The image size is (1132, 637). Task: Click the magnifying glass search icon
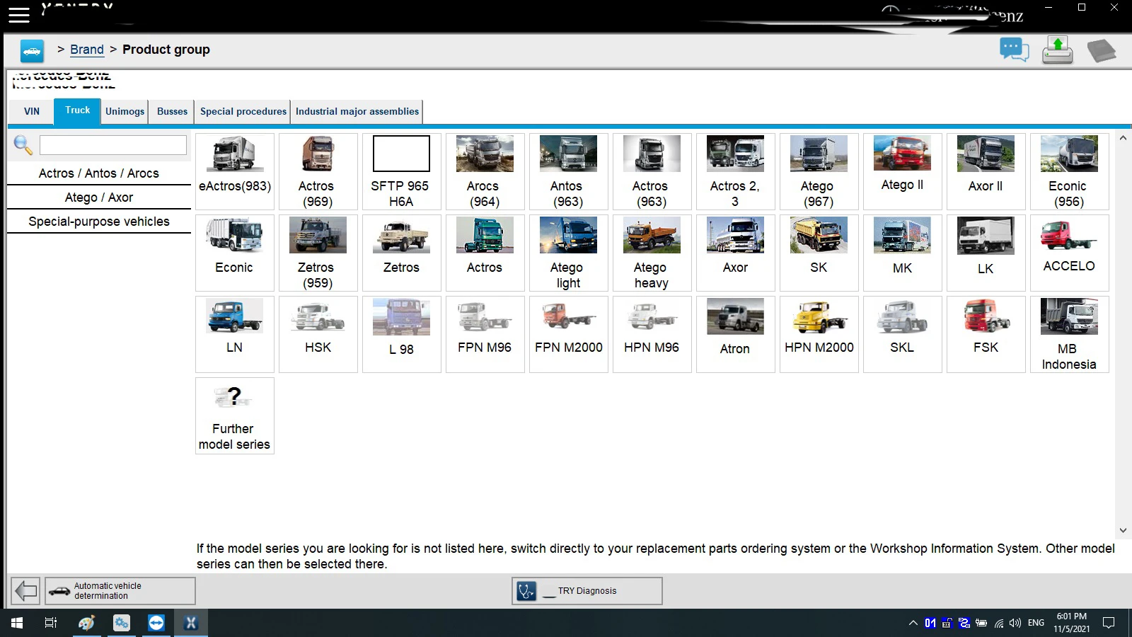[23, 145]
